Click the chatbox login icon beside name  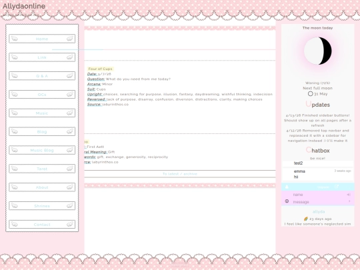pos(349,195)
